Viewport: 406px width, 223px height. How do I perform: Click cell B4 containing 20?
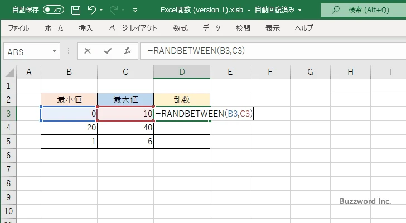69,128
